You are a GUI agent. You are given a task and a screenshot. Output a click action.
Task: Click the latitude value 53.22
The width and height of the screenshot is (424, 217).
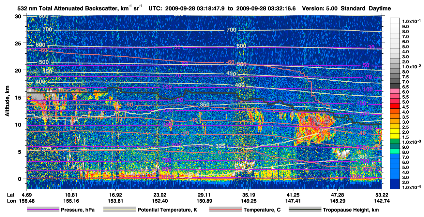pyautogui.click(x=382, y=195)
